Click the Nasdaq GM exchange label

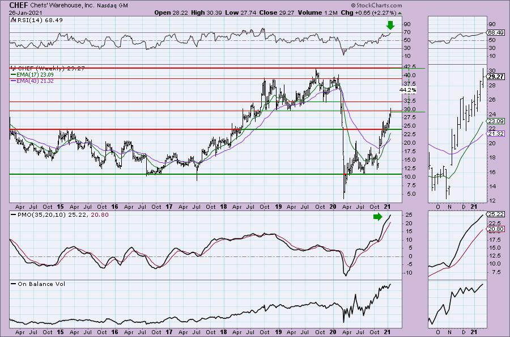(x=113, y=6)
